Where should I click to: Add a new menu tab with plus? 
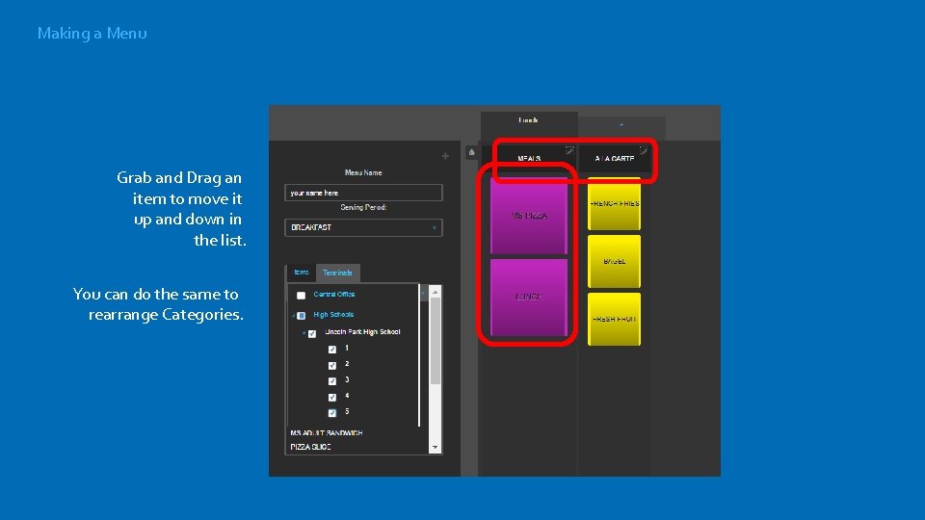pyautogui.click(x=621, y=125)
